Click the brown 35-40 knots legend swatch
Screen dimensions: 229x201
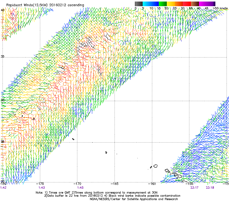(195, 4)
